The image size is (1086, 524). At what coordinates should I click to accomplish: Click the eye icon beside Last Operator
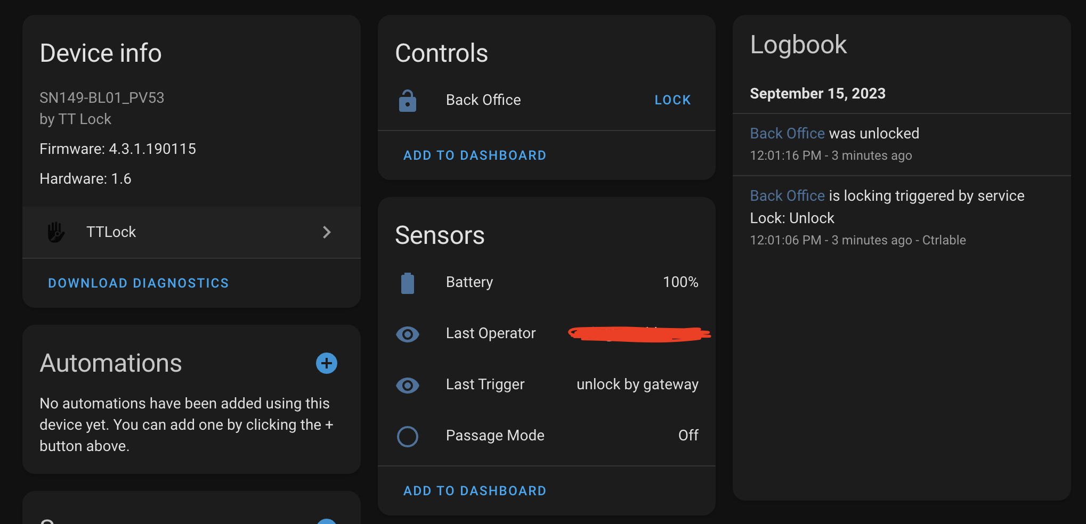(407, 334)
